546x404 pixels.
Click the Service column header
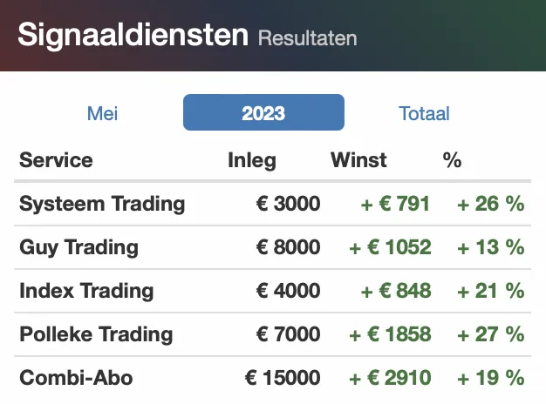point(56,160)
